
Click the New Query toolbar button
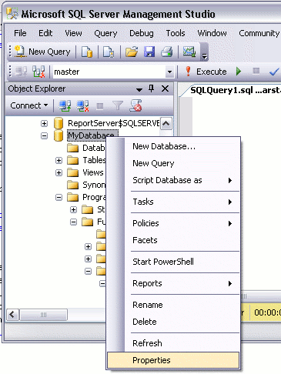pos(42,52)
